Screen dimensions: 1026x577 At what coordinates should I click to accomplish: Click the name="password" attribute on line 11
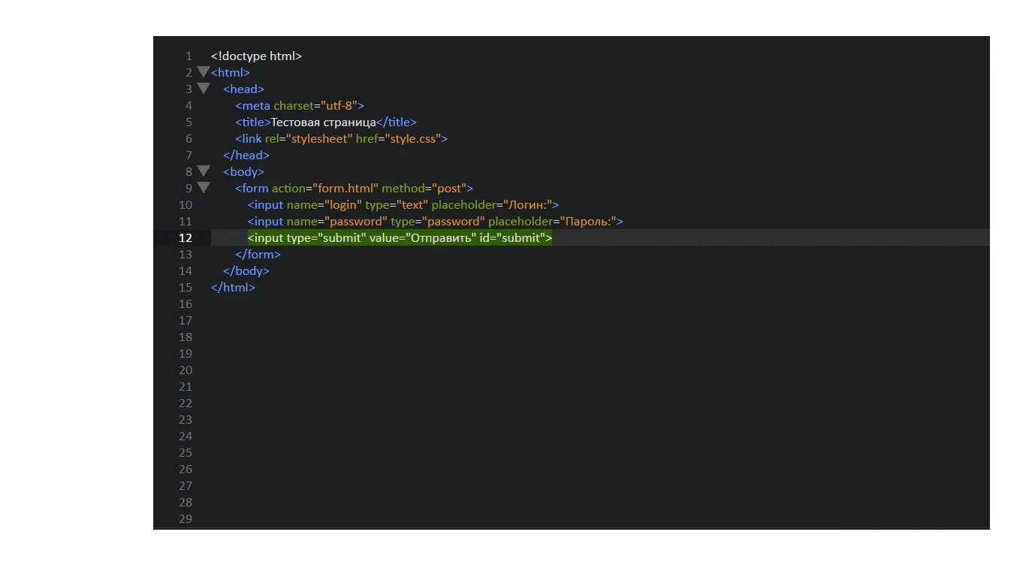pyautogui.click(x=337, y=222)
